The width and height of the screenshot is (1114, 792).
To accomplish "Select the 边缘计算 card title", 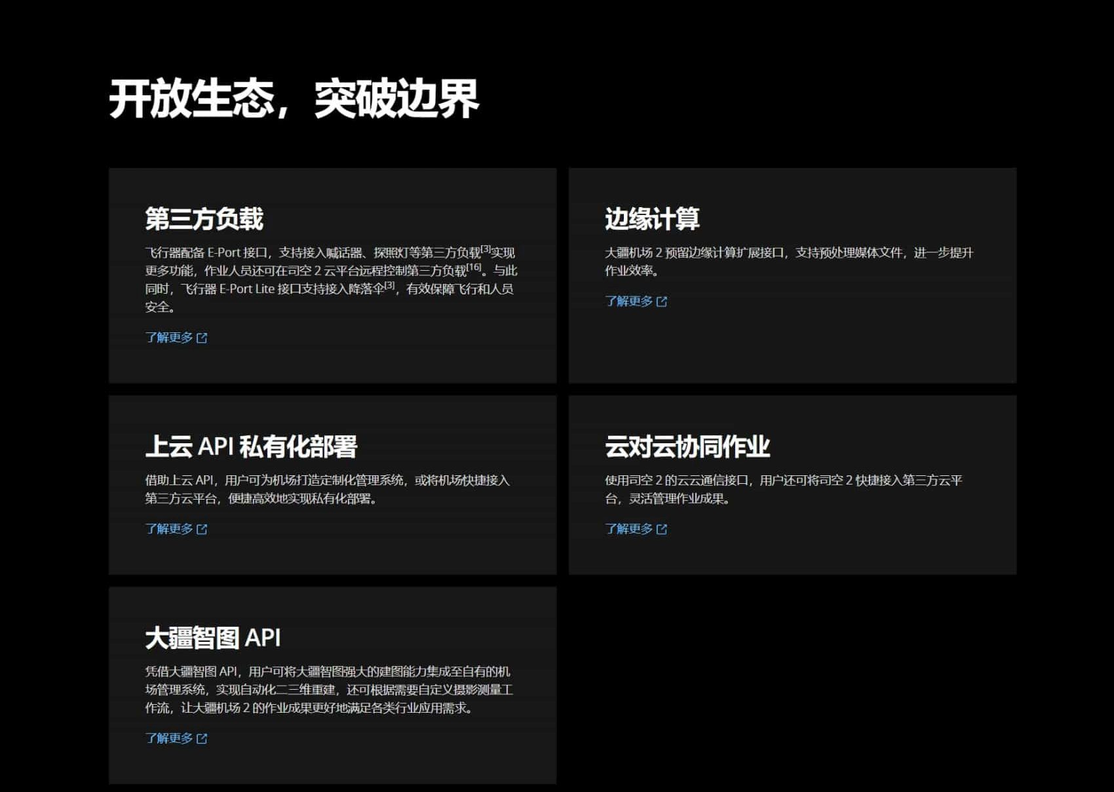I will coord(652,219).
